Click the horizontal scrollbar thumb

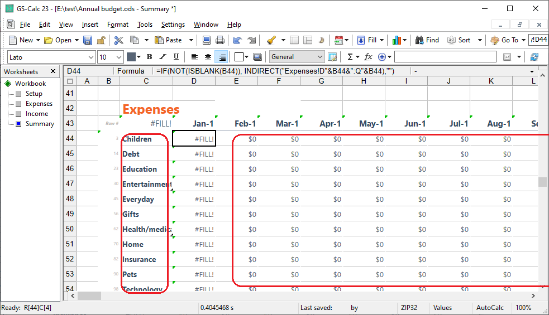tap(89, 296)
